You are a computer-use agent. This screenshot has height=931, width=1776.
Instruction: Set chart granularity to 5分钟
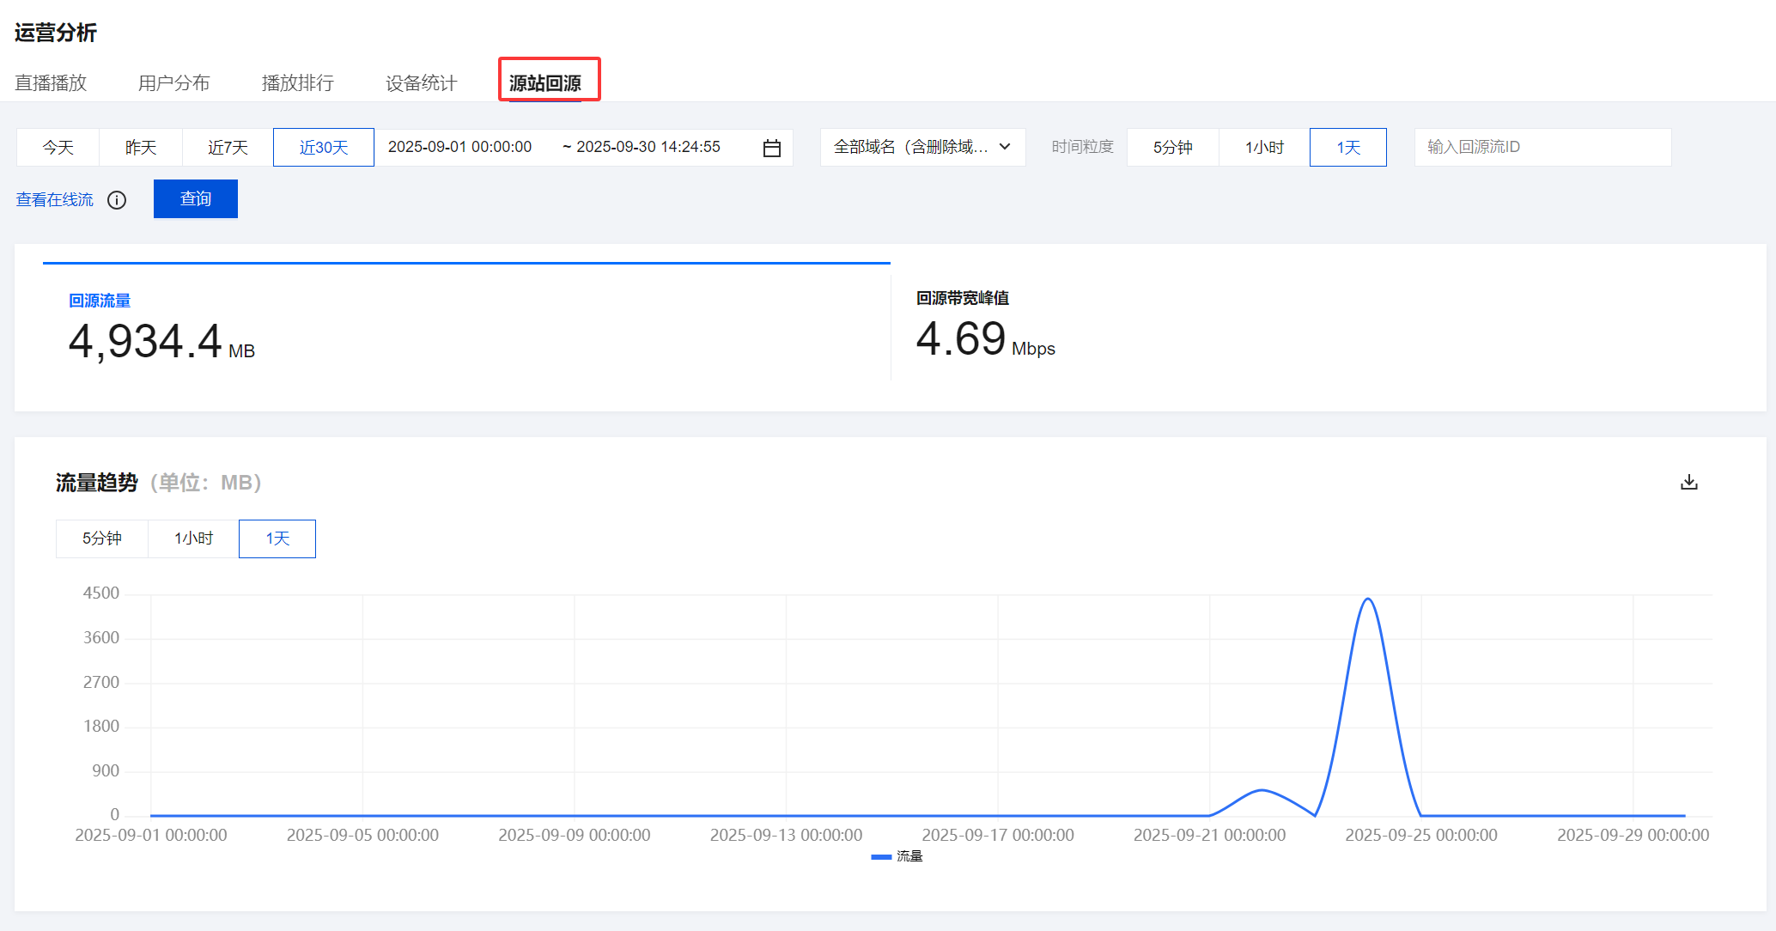pos(101,539)
